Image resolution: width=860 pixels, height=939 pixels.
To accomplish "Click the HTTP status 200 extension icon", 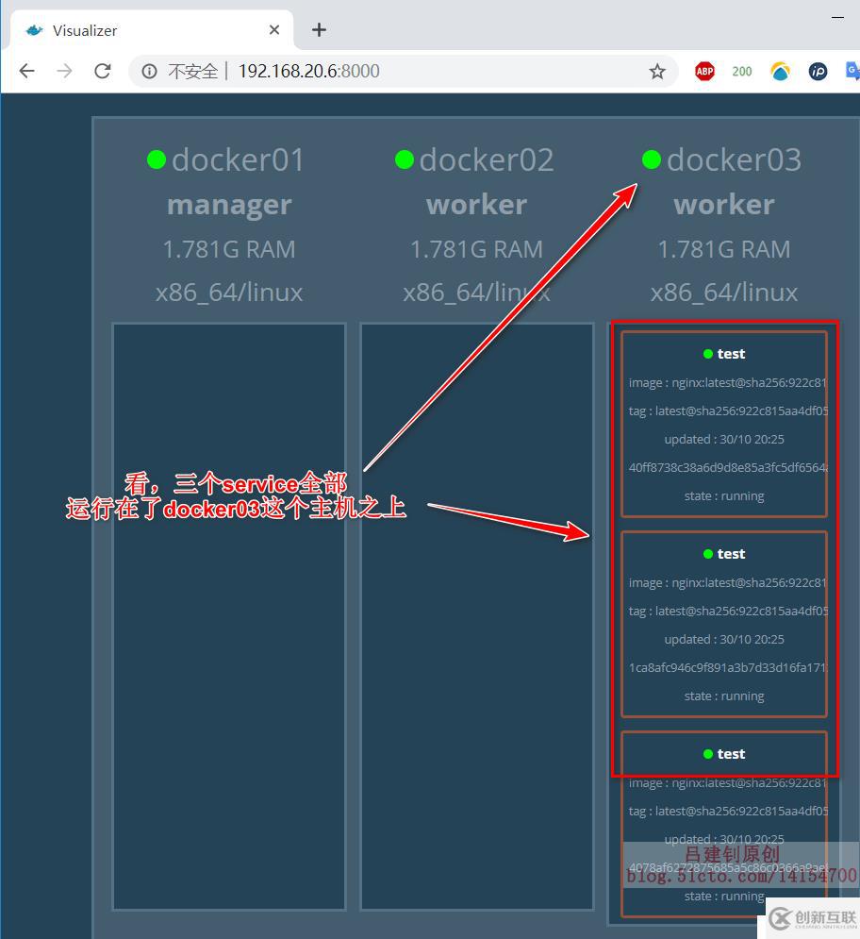I will point(742,71).
